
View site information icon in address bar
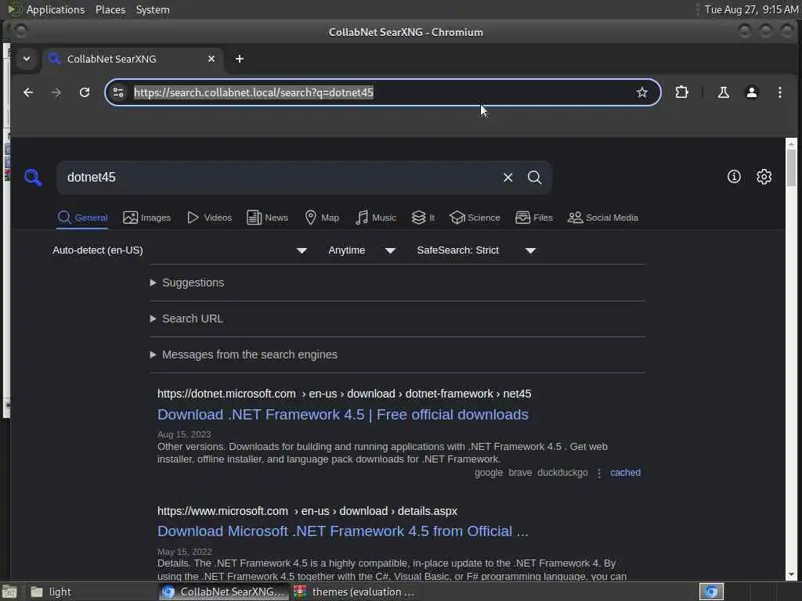tap(118, 92)
